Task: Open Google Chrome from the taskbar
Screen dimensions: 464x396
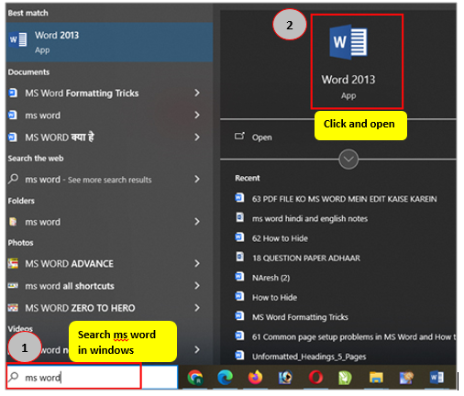Action: (195, 378)
